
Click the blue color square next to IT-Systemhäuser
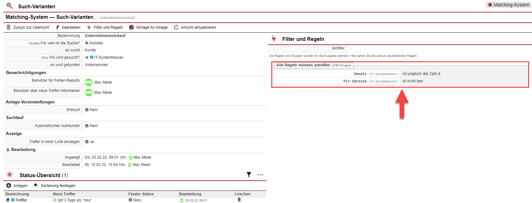[92, 57]
